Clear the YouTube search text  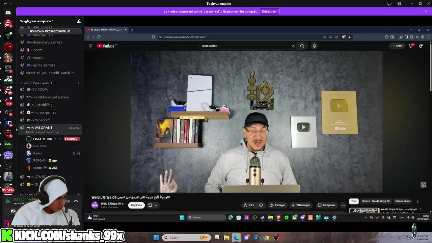click(x=293, y=46)
